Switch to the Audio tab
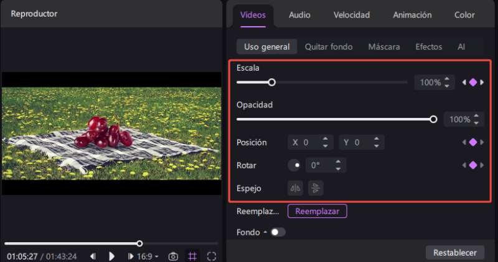The image size is (498, 262). pos(299,15)
